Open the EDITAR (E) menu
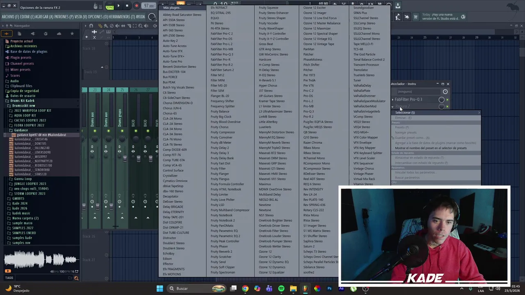The image size is (525, 295). point(27,17)
